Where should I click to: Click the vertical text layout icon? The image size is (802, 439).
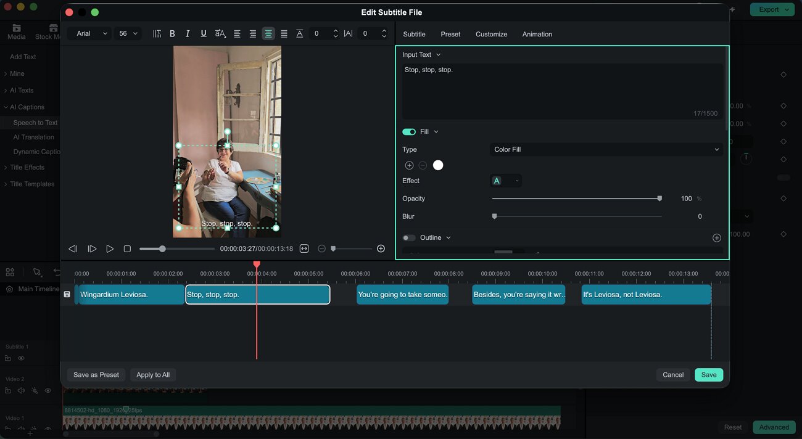tap(157, 34)
